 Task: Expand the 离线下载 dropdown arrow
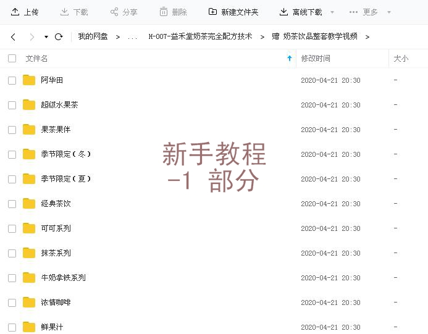click(332, 12)
